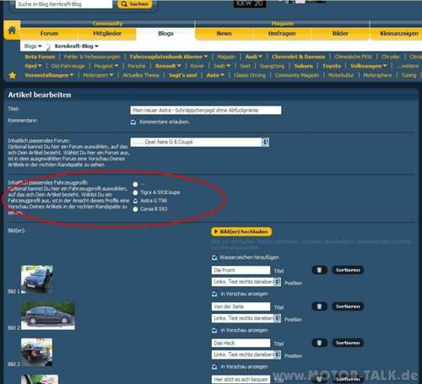Click Sortieren for Von der Seite image
The width and height of the screenshot is (422, 384).
348,306
